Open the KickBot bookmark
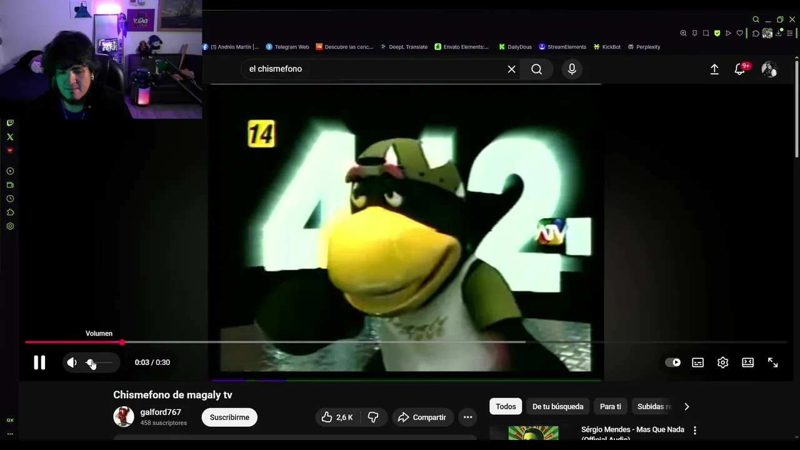 607,47
